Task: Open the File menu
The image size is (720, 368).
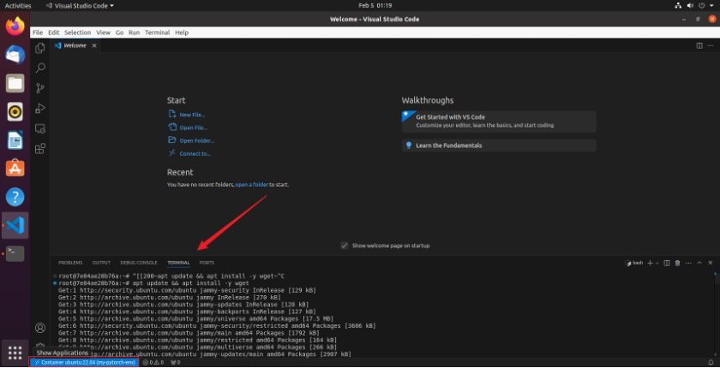Action: [x=38, y=33]
